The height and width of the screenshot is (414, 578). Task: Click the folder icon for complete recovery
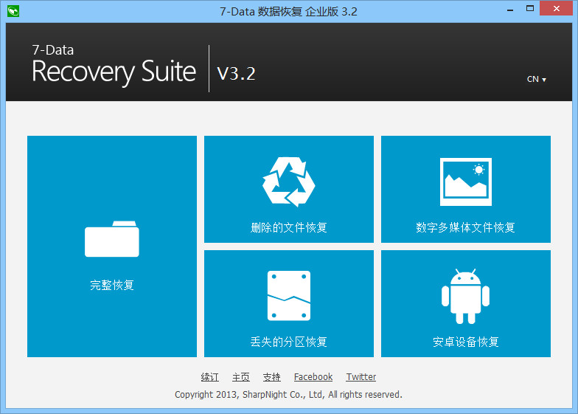pyautogui.click(x=112, y=239)
